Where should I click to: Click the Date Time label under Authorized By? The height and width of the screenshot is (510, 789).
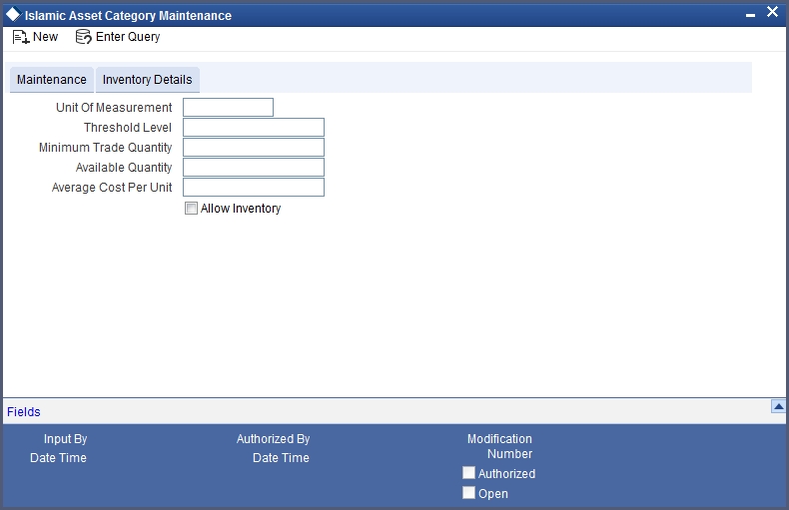[x=281, y=458]
